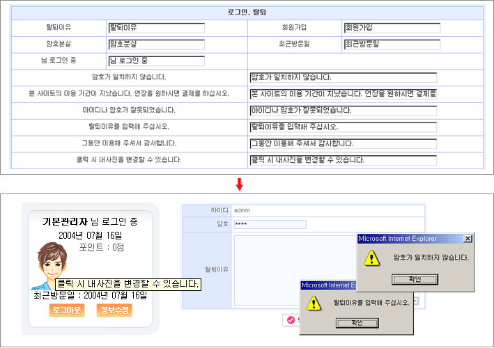
Task: Edit the 그동안 이용해 주셔서 감사합니다 message field
Action: [x=342, y=143]
